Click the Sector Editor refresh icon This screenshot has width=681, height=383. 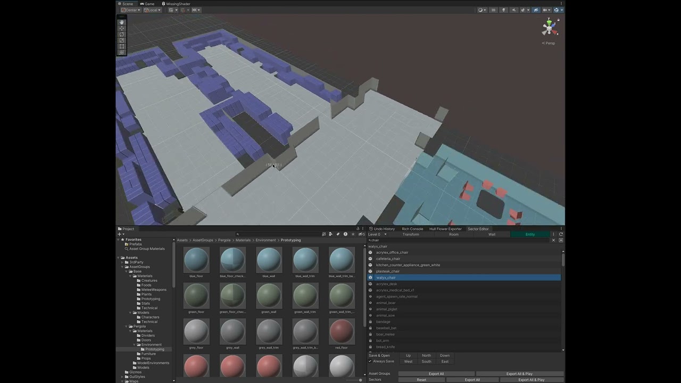tap(561, 234)
